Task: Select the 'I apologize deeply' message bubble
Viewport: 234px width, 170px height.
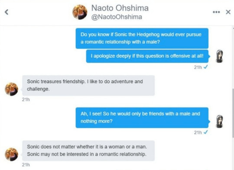Action: pyautogui.click(x=147, y=56)
